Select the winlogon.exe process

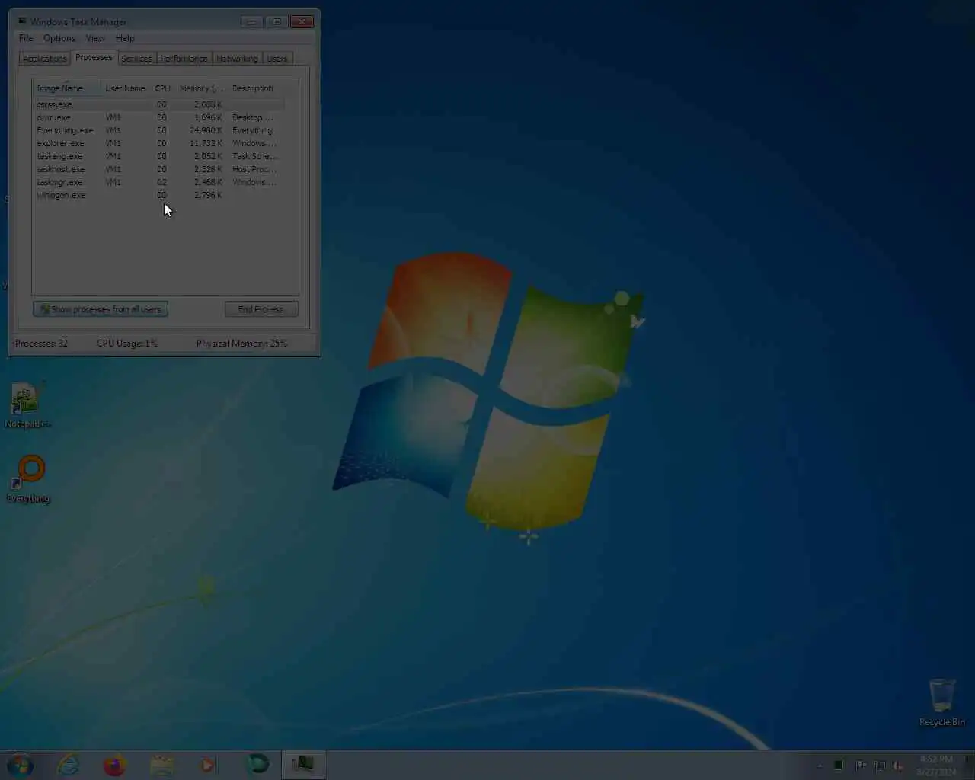(160, 195)
